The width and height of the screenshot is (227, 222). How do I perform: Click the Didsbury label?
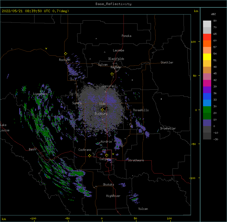pyautogui.click(x=101, y=114)
